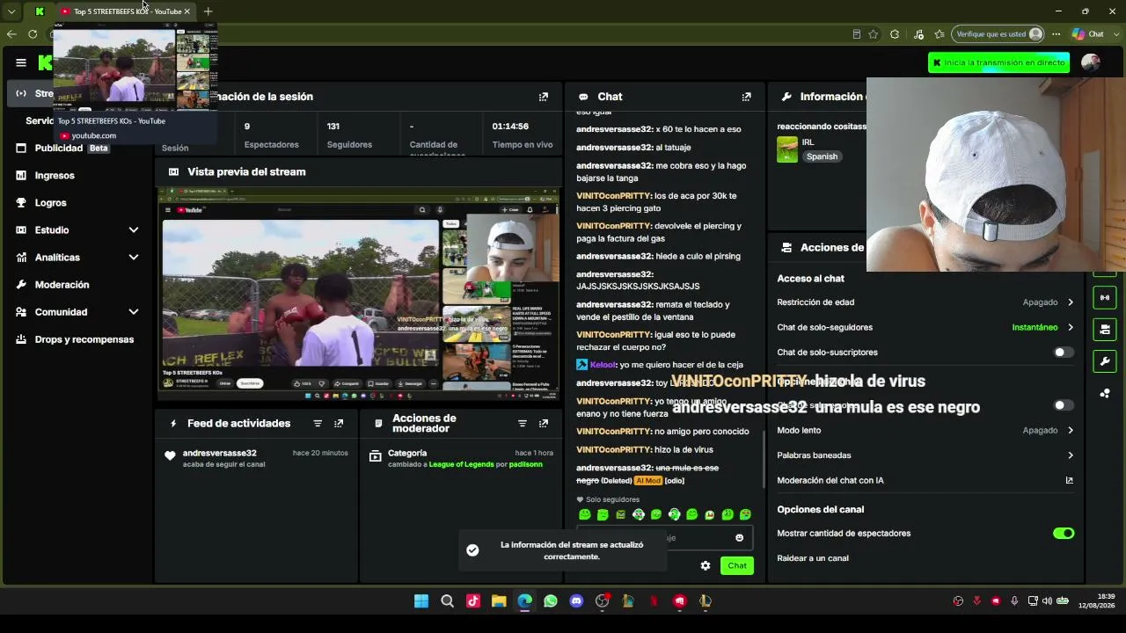Click Verifique que es usted profile button
This screenshot has width=1126, height=633.
click(x=999, y=34)
